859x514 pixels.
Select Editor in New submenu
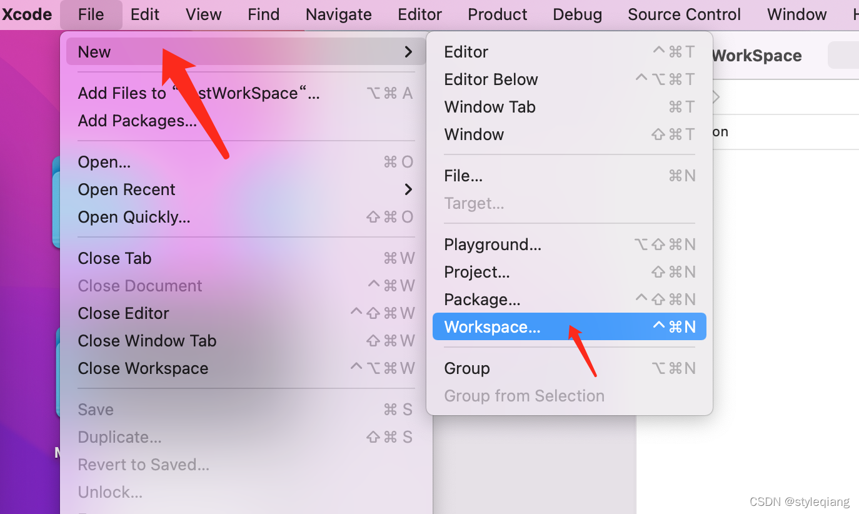pyautogui.click(x=570, y=52)
